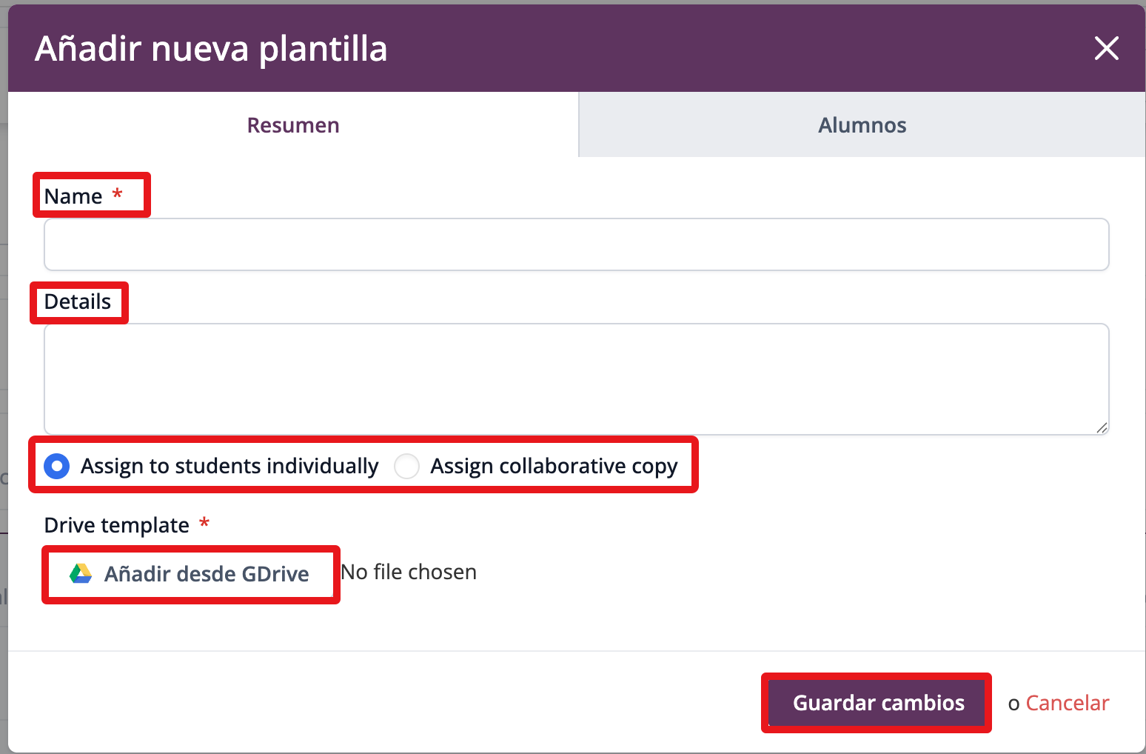
Task: Click inside the Details text area
Action: 576,378
